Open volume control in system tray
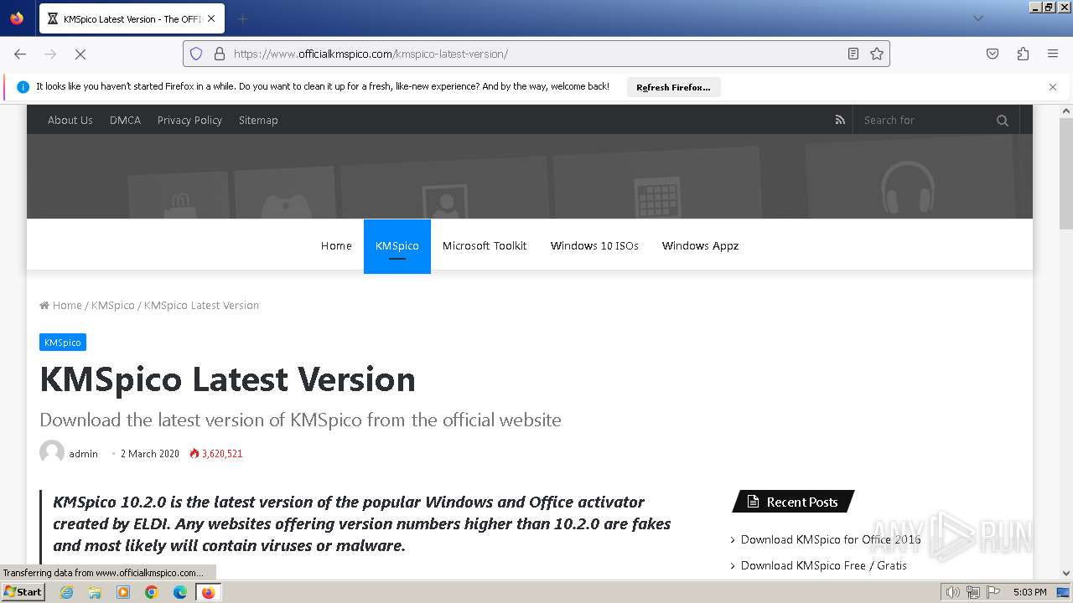 [953, 592]
